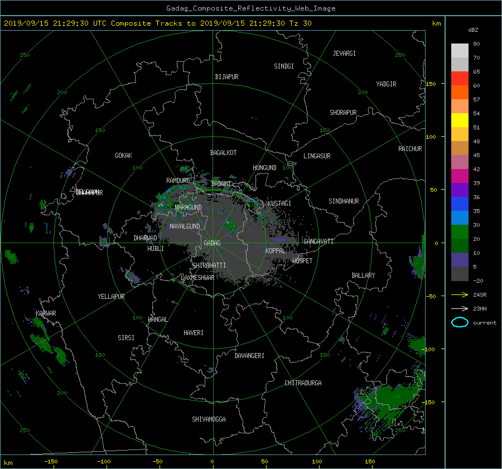Select the KUSTAGI label
This screenshot has height=469, width=502.
pyautogui.click(x=279, y=204)
